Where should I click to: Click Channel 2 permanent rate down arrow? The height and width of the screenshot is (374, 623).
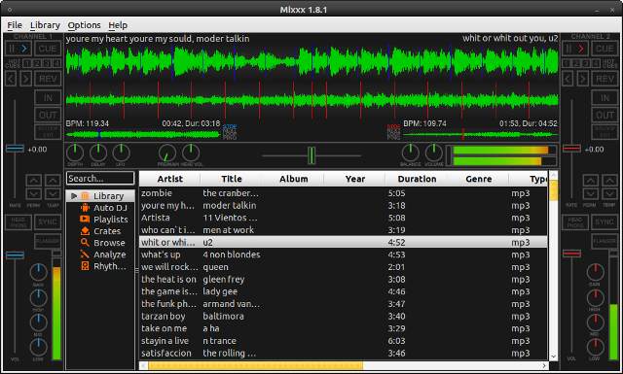pyautogui.click(x=591, y=194)
